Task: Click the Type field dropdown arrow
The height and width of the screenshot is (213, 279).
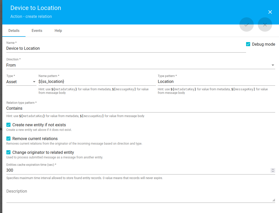Action: coord(34,82)
